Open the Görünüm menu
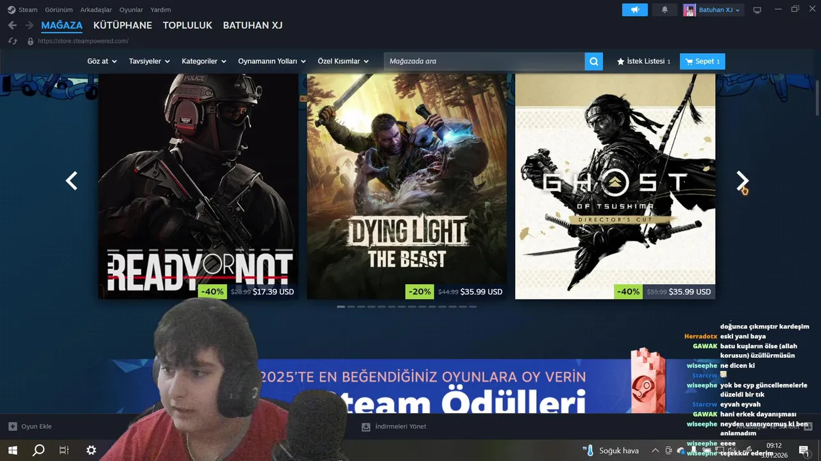This screenshot has height=461, width=821. pos(59,10)
